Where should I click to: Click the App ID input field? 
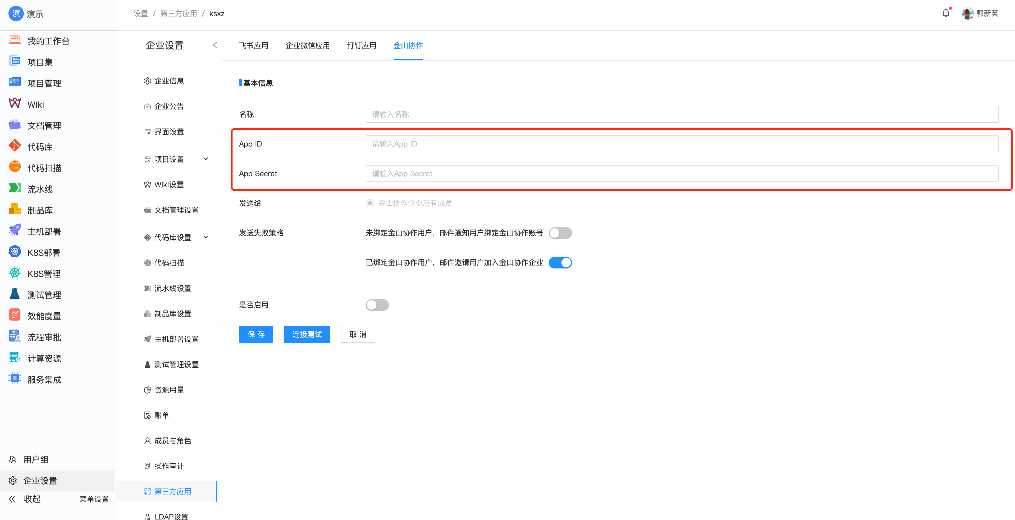point(552,143)
